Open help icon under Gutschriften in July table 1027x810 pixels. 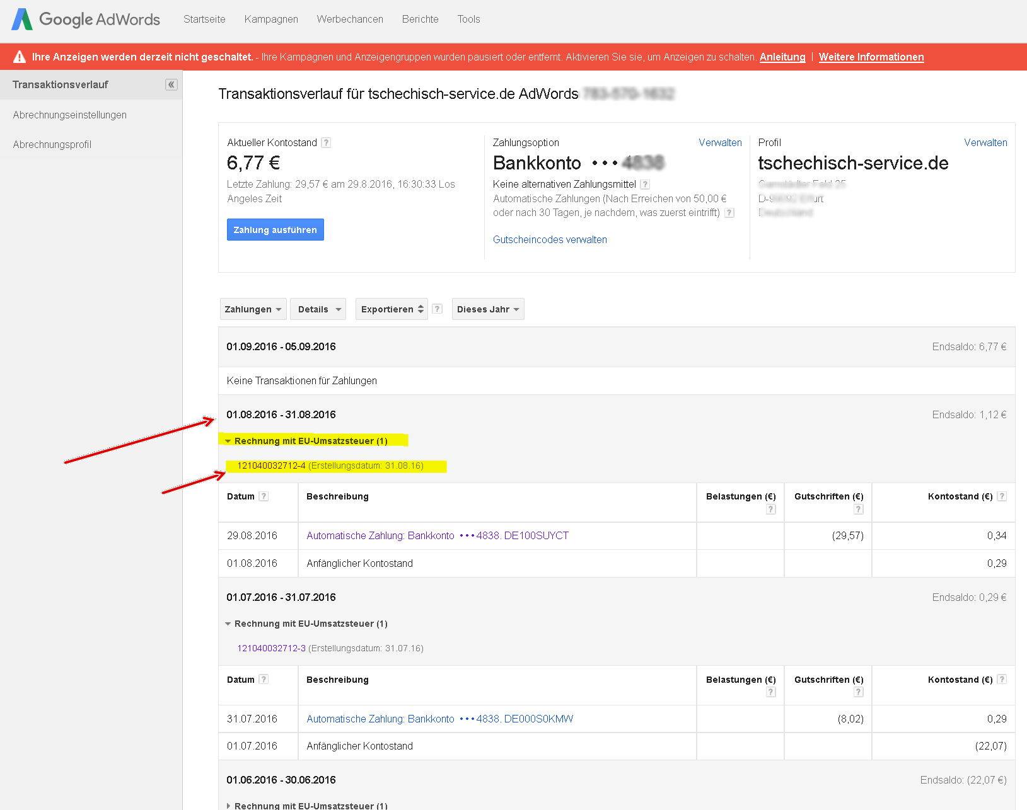click(858, 692)
